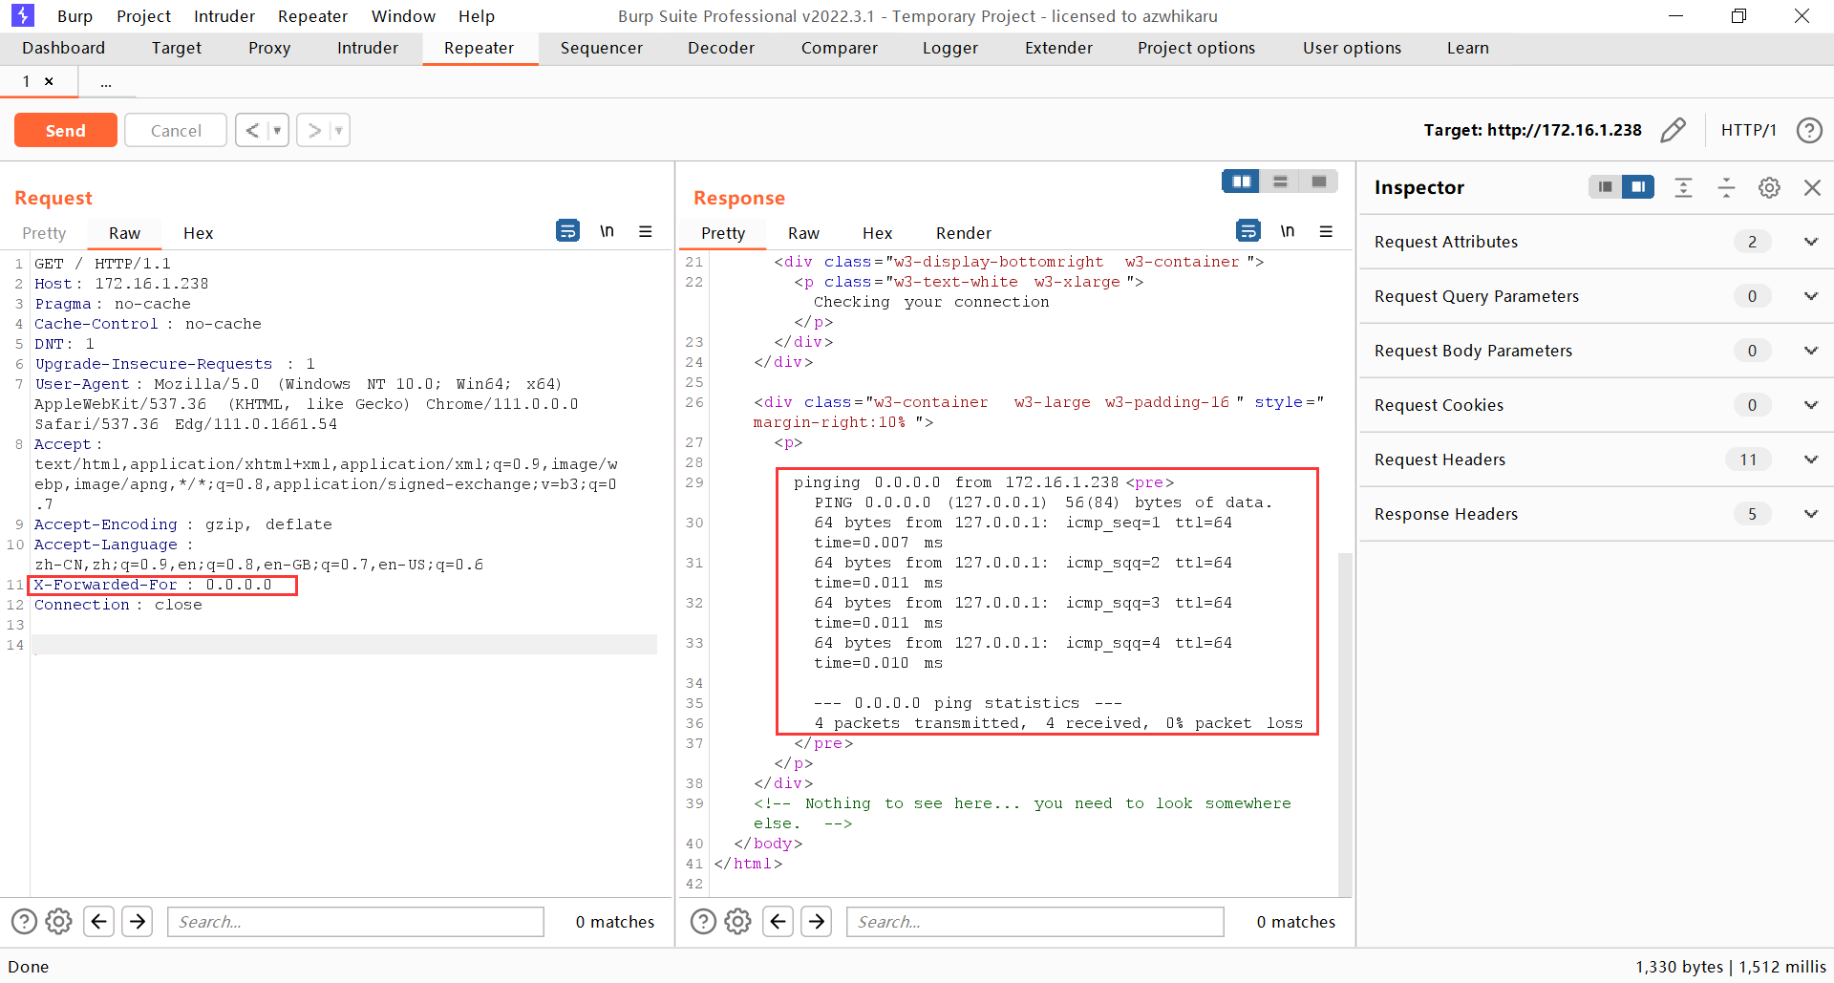Show Response in Raw view
The height and width of the screenshot is (983, 1834).
[x=803, y=233]
